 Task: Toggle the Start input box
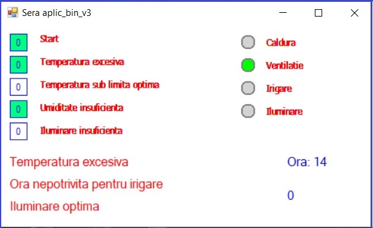point(18,43)
